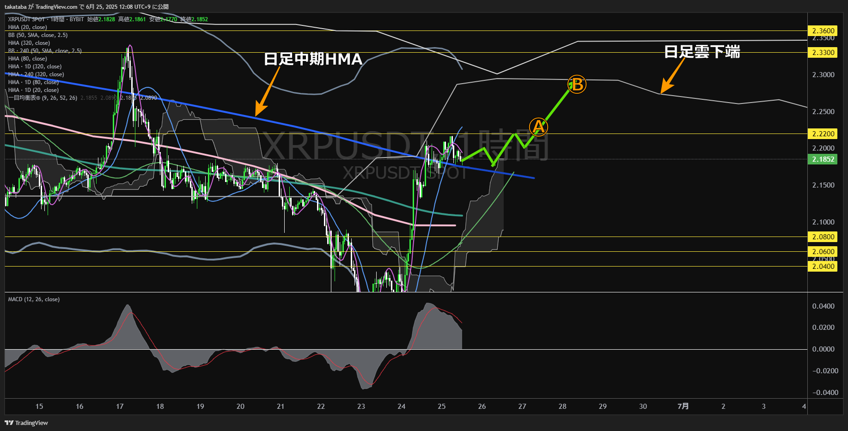Click the 2.1000 price axis value
This screenshot has height=431, width=848.
(824, 222)
